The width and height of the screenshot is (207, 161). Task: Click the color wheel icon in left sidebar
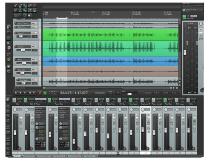(9, 48)
